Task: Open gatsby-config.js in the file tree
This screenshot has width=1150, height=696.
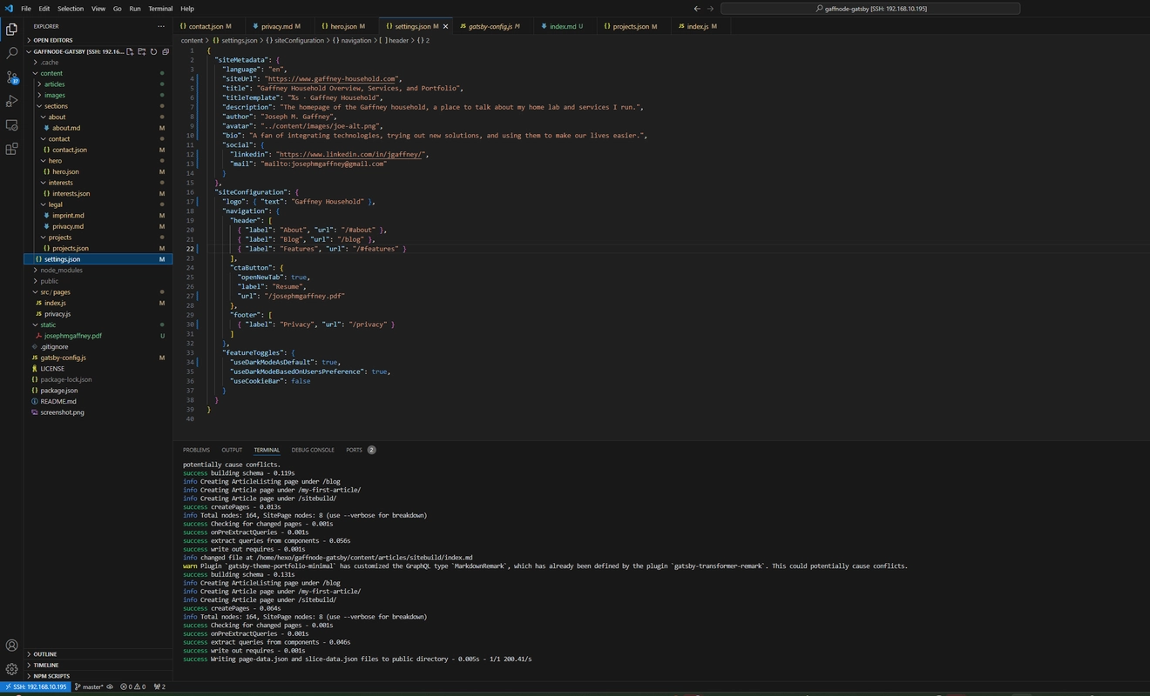Action: point(63,358)
